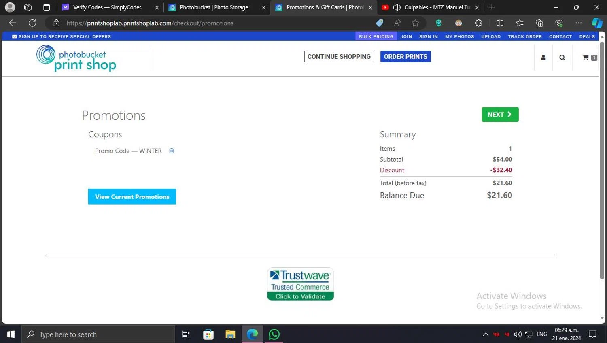View site information lock icon

(x=56, y=23)
